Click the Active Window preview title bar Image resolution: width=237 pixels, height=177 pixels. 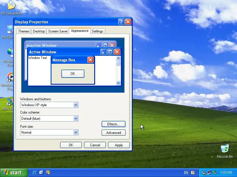[74, 52]
